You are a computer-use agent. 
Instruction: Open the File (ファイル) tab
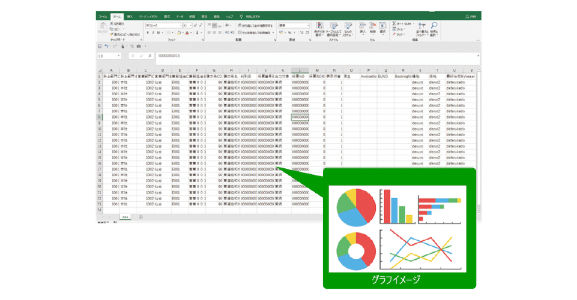click(103, 16)
